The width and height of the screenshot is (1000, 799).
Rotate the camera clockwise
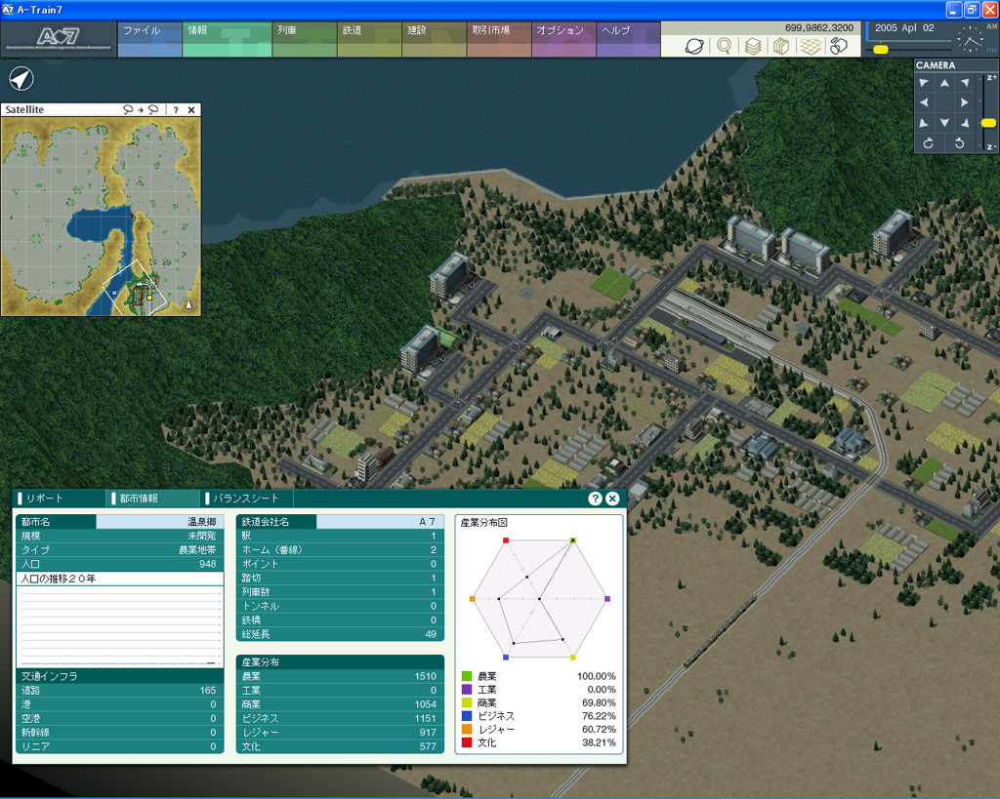929,143
